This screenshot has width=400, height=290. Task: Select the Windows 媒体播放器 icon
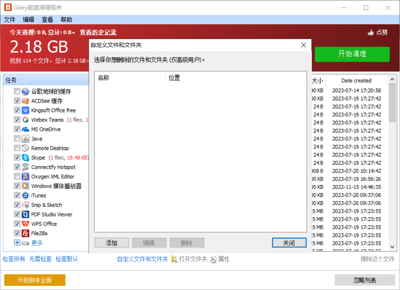coord(25,186)
